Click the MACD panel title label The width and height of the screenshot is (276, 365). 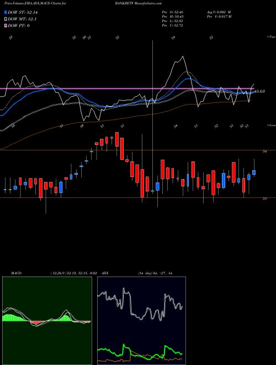[x=16, y=273]
